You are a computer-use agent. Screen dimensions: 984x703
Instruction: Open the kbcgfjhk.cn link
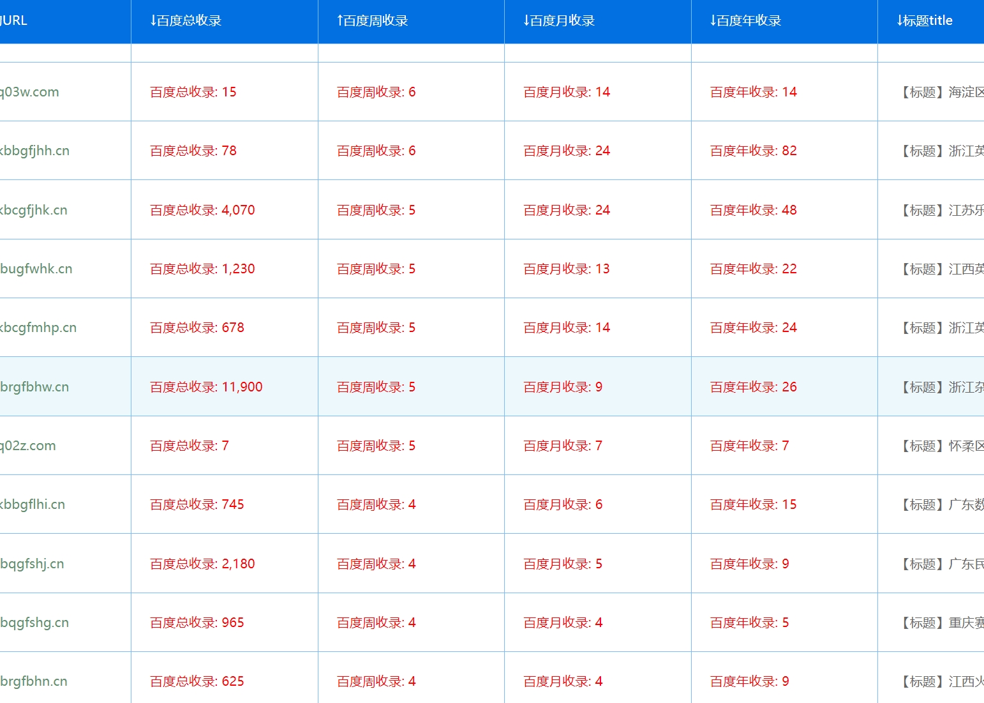tap(33, 210)
